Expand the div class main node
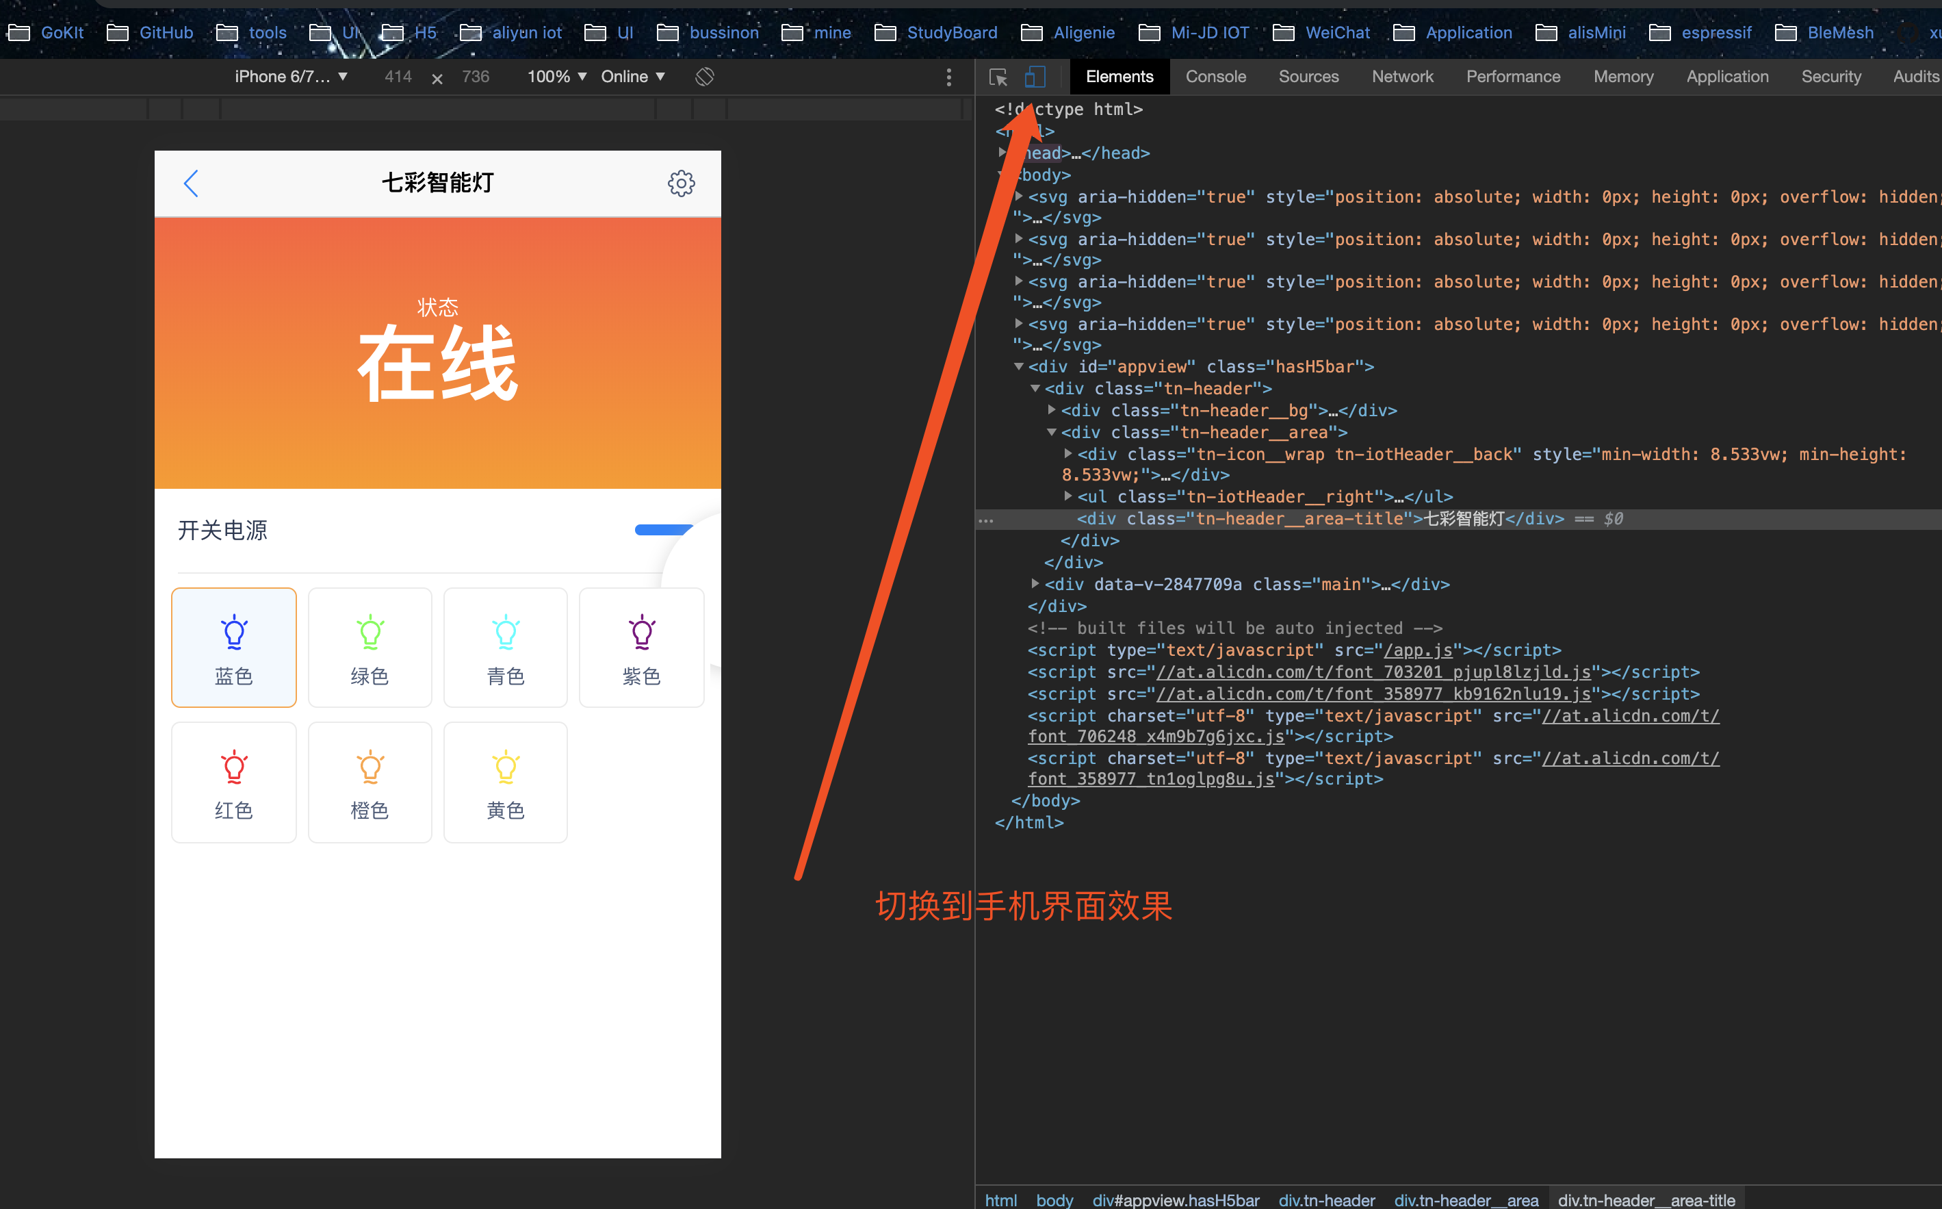The image size is (1942, 1209). (1035, 584)
